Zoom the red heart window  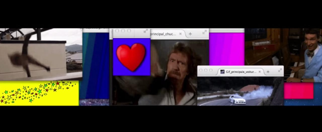point(129,31)
